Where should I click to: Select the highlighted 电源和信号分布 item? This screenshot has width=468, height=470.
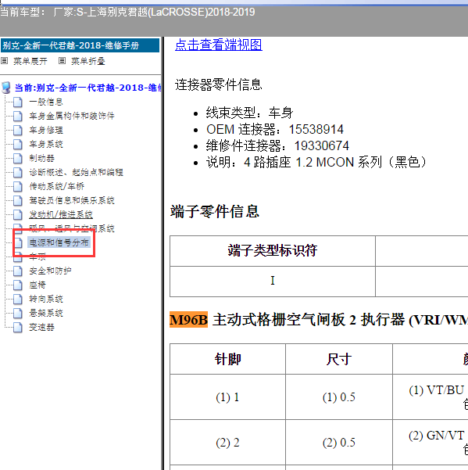[x=59, y=242]
